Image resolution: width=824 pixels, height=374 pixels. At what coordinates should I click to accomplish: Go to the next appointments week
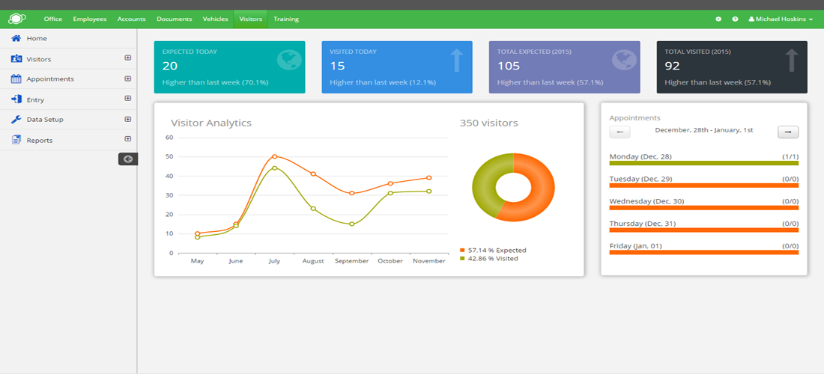[x=788, y=132]
